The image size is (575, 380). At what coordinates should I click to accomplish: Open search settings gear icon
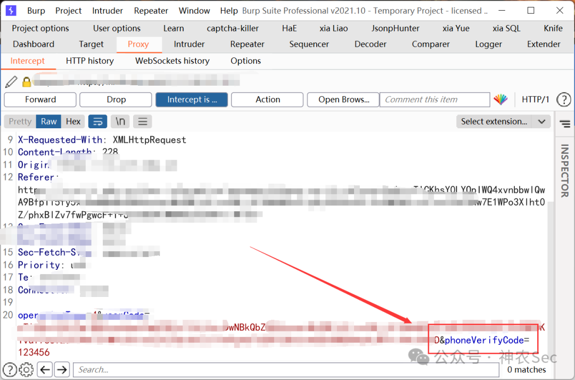click(26, 370)
